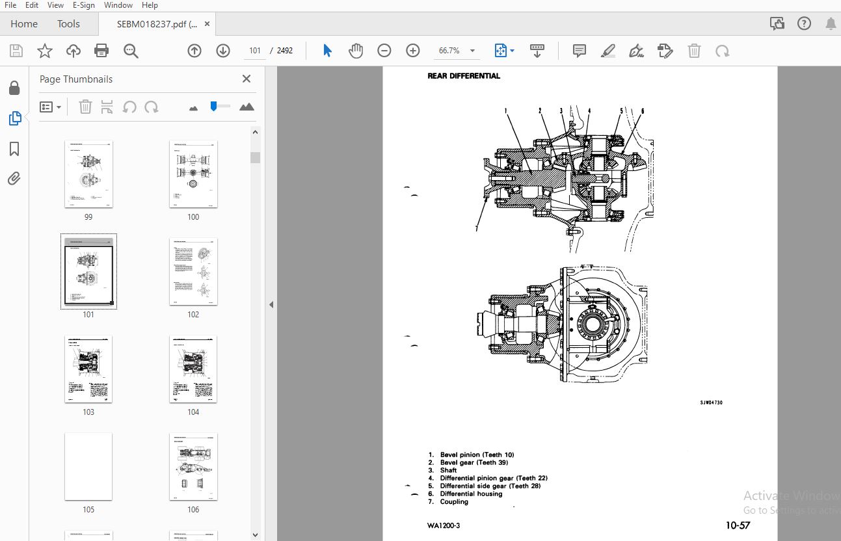Image resolution: width=841 pixels, height=541 pixels.
Task: Open the fit page options
Action: [505, 51]
